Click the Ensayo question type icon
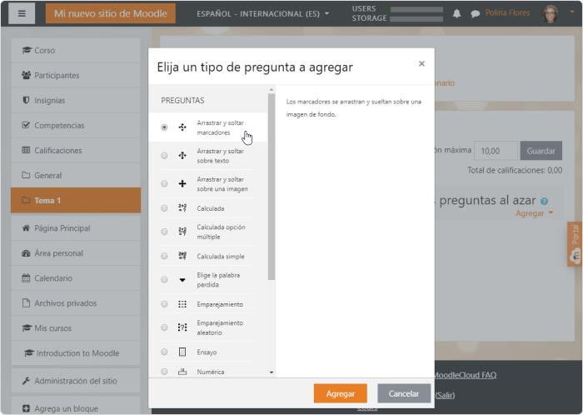The height and width of the screenshot is (415, 583). pos(182,352)
